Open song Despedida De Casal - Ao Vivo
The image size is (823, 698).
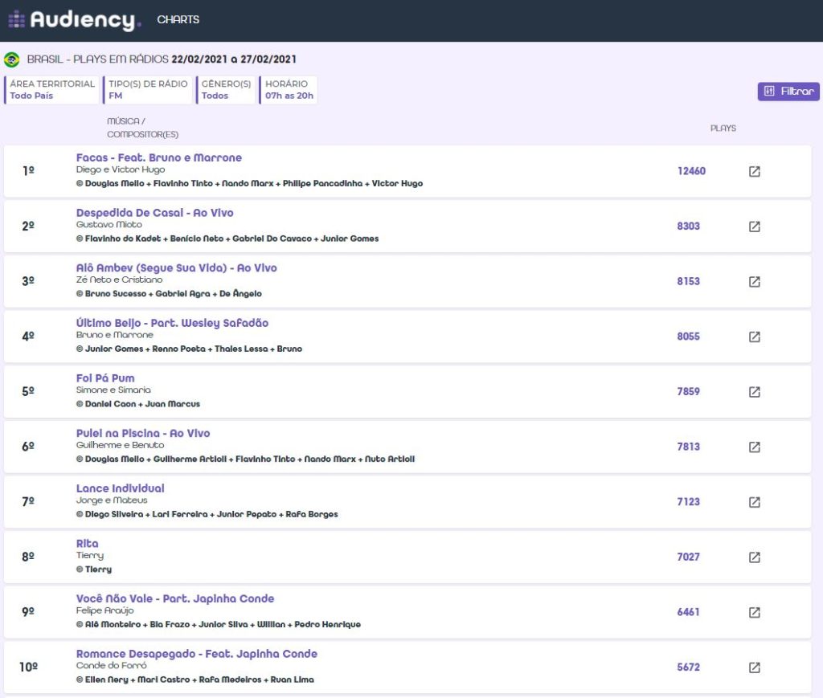[x=155, y=213]
